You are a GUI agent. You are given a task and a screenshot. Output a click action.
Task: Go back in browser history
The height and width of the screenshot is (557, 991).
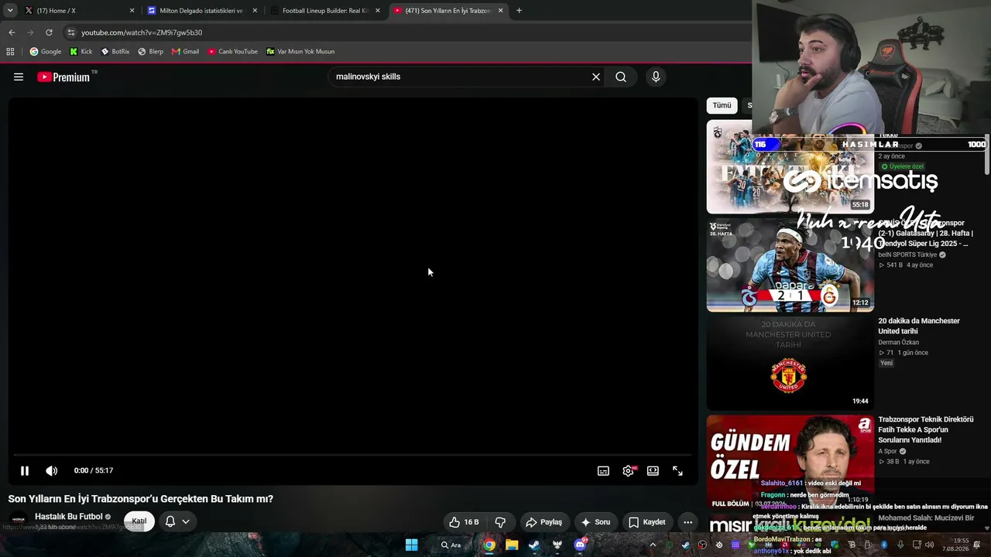12,32
